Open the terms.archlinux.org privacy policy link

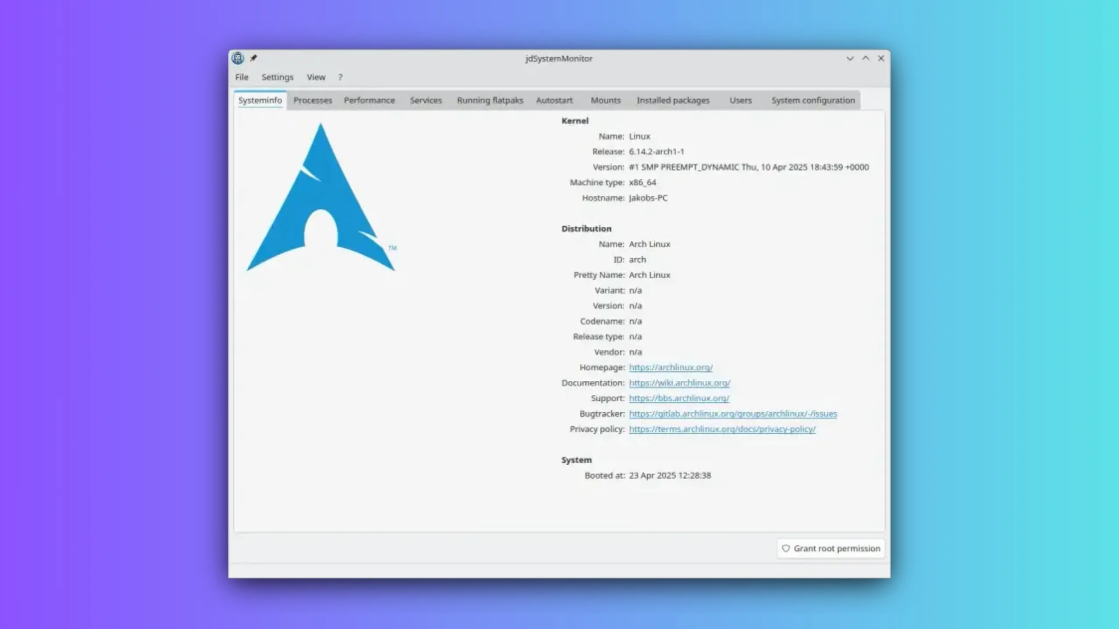coord(722,429)
